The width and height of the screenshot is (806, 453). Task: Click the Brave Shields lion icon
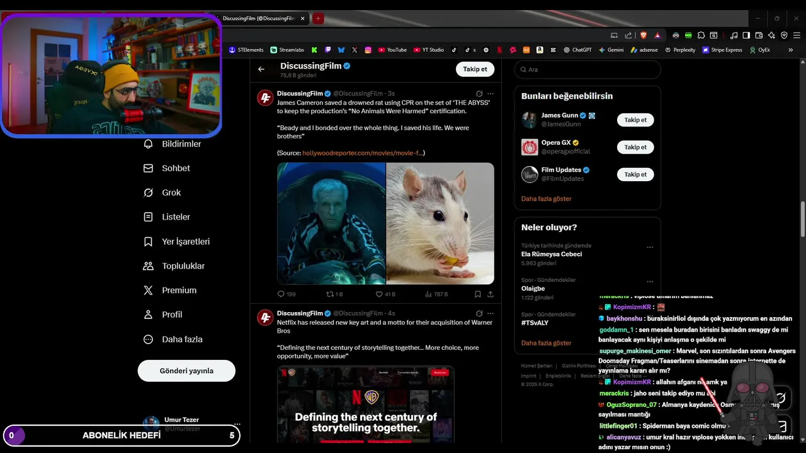click(x=644, y=35)
